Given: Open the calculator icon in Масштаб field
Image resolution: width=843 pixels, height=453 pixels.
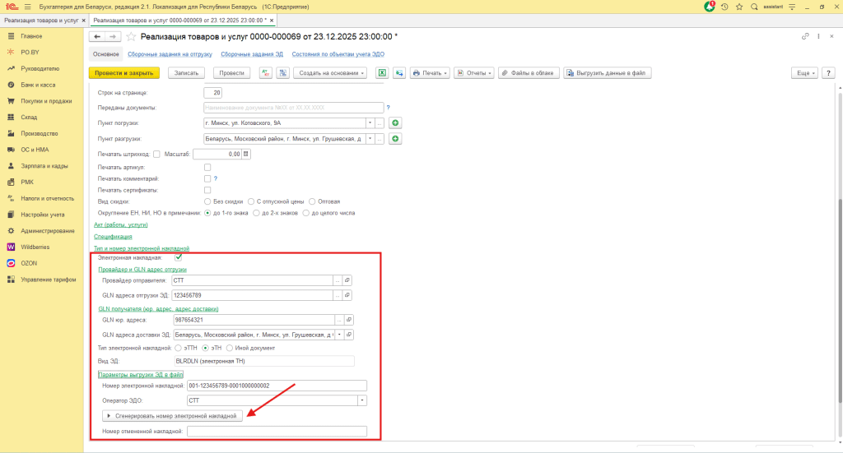Looking at the screenshot, I should click(x=245, y=154).
